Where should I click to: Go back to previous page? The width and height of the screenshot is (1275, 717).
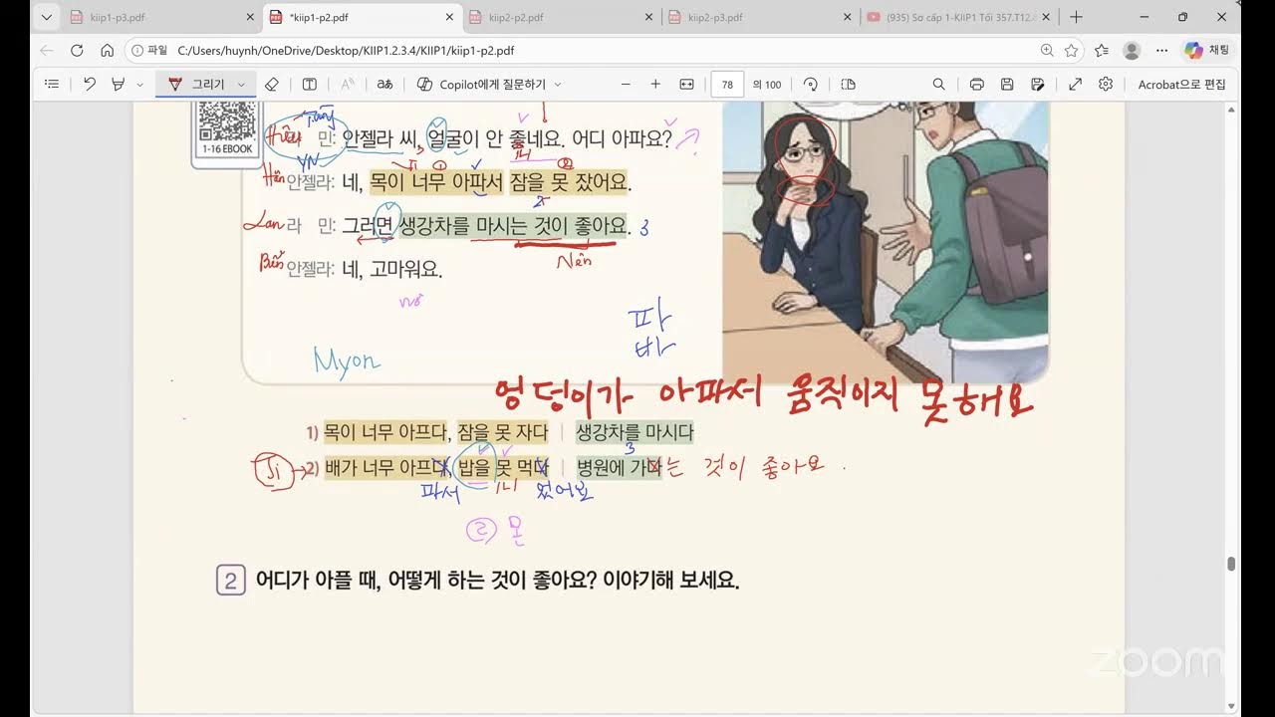(x=47, y=50)
